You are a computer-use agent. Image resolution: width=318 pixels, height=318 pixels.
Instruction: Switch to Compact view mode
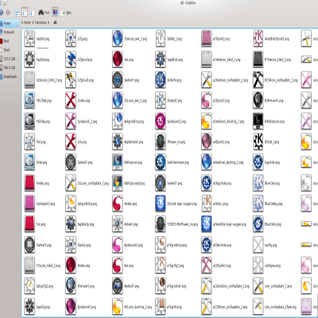(x=25, y=13)
